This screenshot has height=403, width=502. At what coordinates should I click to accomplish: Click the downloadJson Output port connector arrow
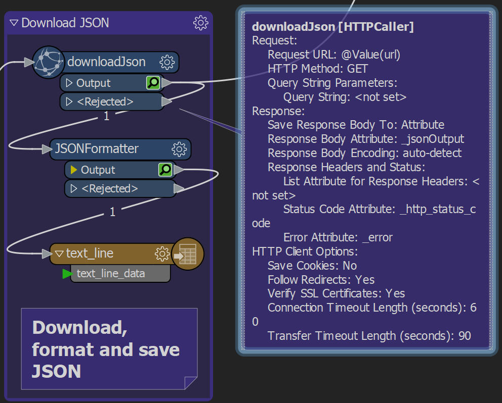pos(167,83)
